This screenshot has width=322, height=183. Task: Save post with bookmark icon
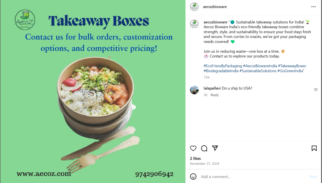(x=314, y=148)
